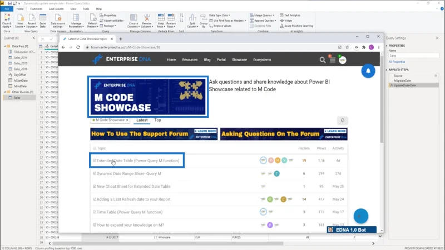Open New Source in Power Query ribbon
The image size is (445, 250).
20,21
